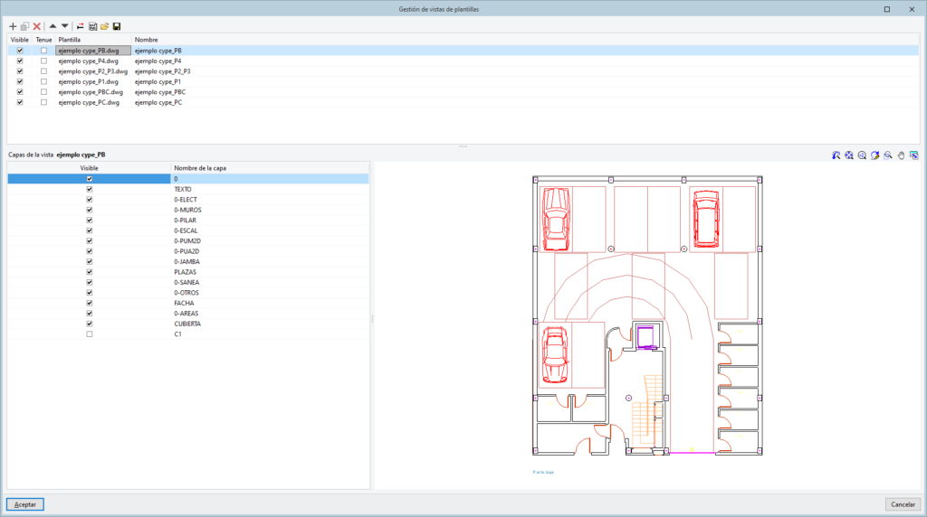Click the plus icon to add a template
927x517 pixels.
(13, 26)
